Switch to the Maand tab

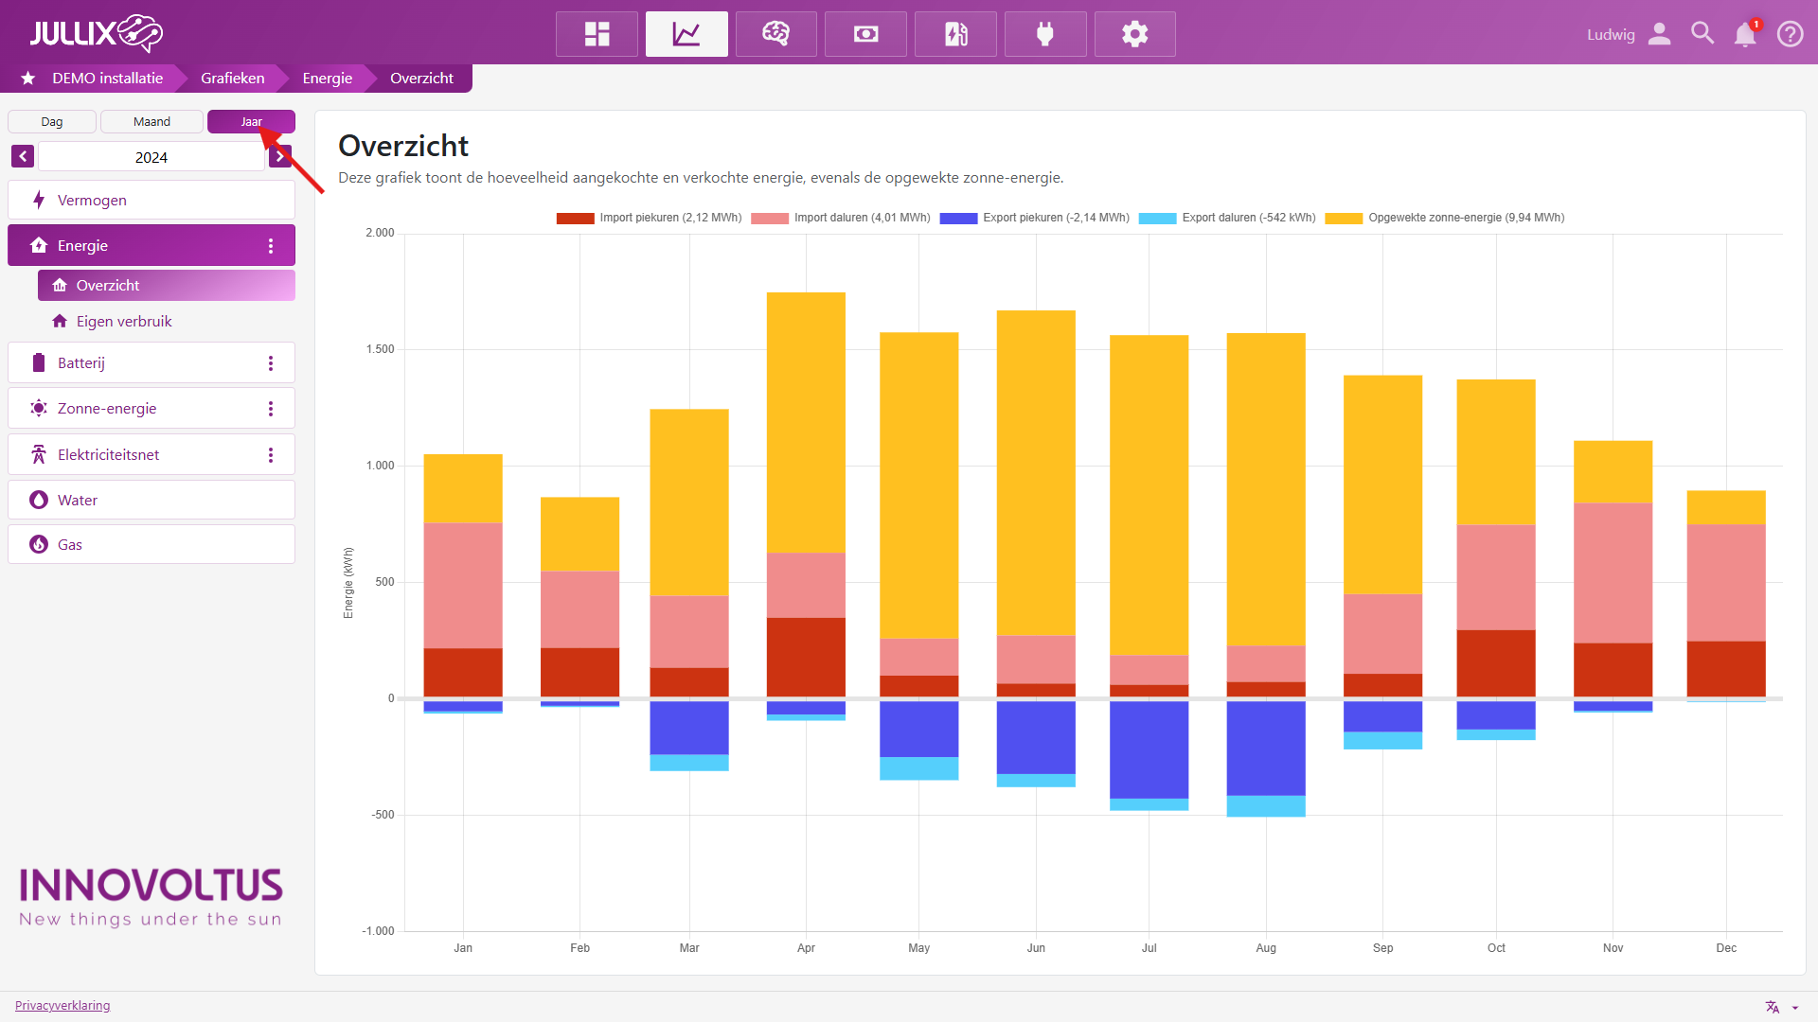pos(151,122)
